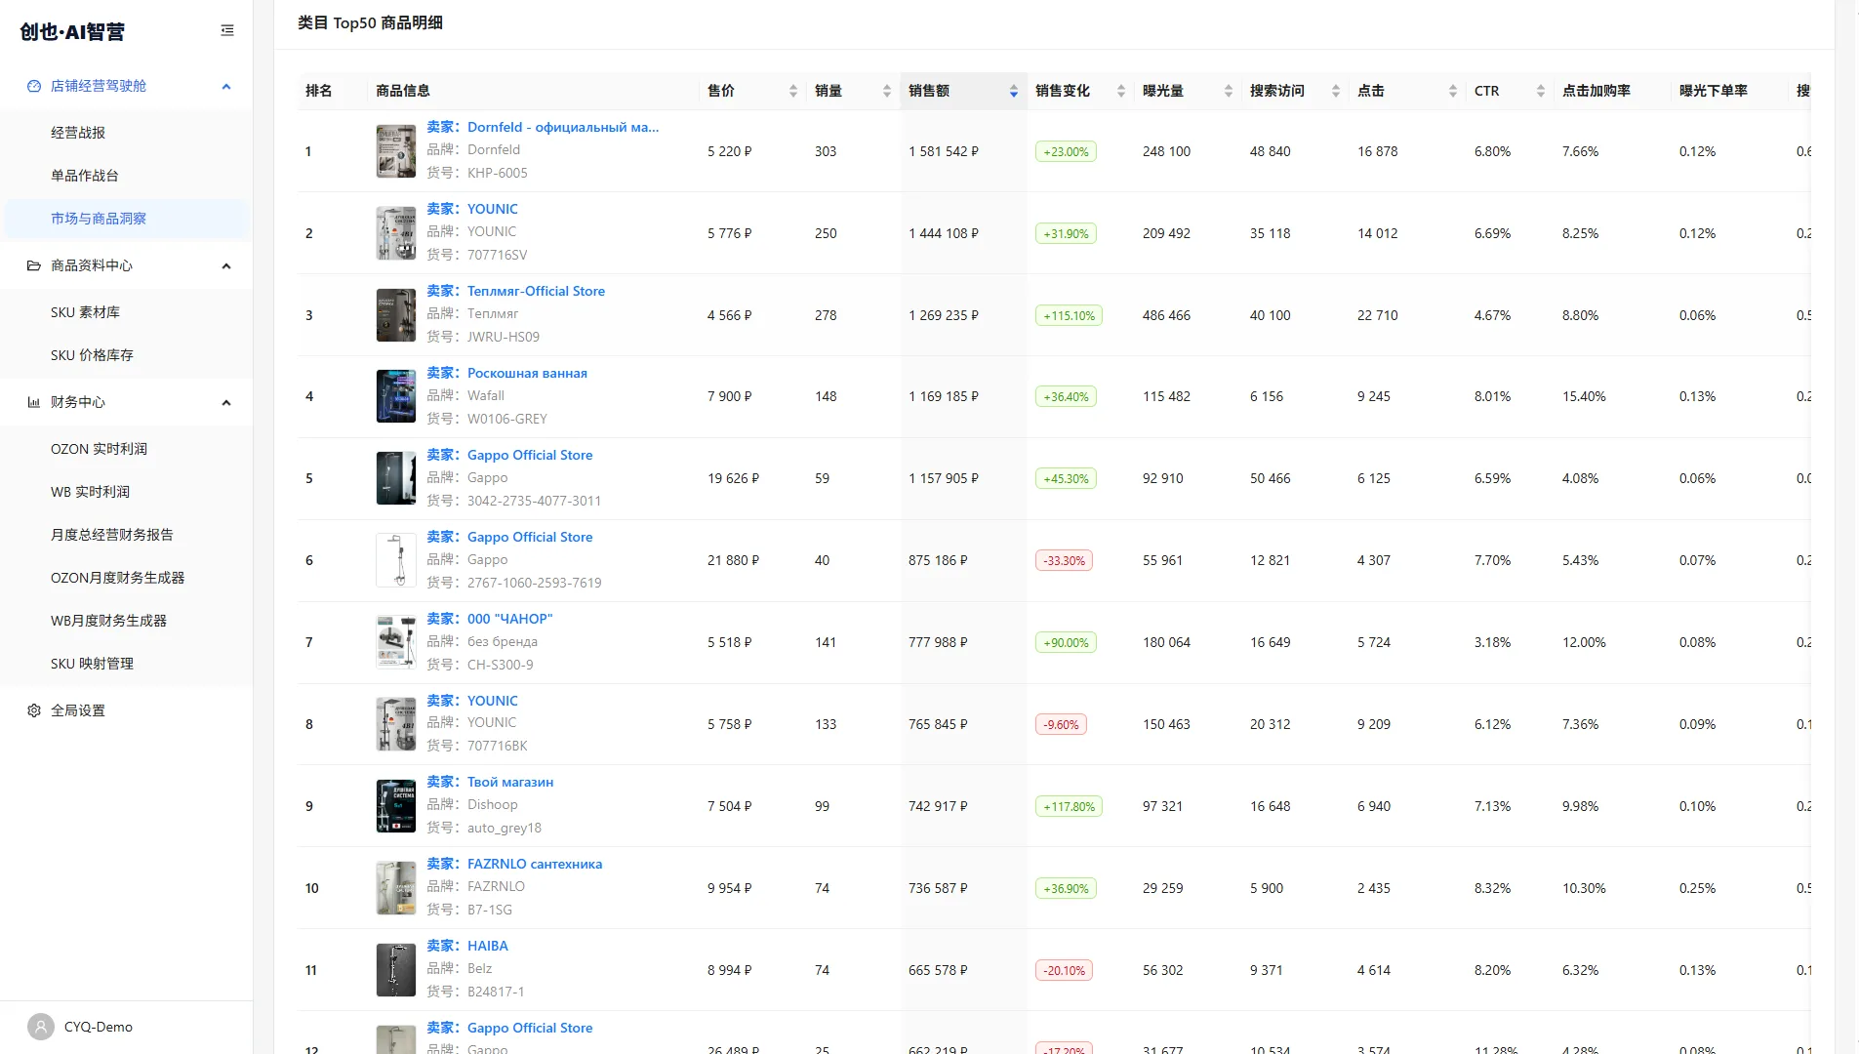Open OZON月度财务生成器 page
1859x1054 pixels.
tap(127, 578)
